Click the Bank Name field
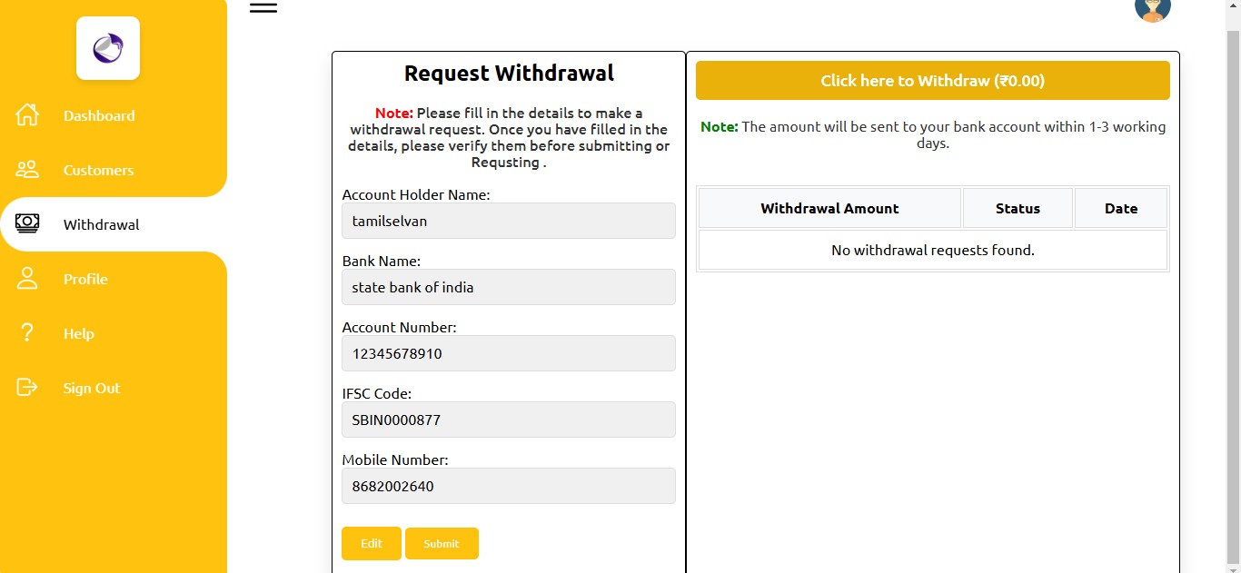The width and height of the screenshot is (1241, 573). pyautogui.click(x=508, y=287)
